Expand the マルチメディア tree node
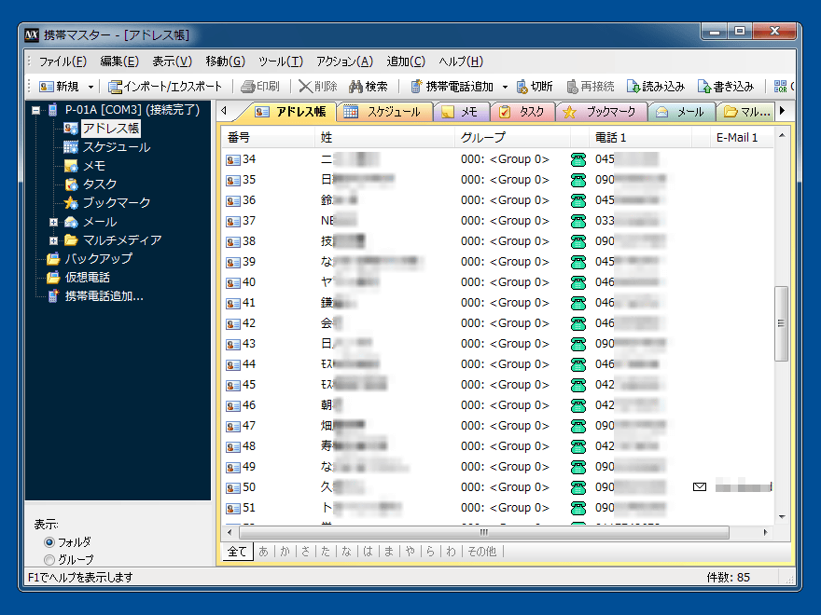821x615 pixels. coord(53,241)
